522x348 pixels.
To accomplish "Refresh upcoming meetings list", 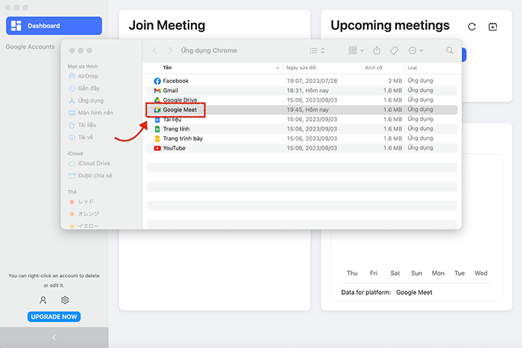I will pos(472,27).
